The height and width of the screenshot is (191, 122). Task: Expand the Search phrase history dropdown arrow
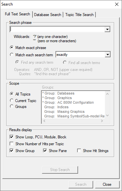(107, 29)
